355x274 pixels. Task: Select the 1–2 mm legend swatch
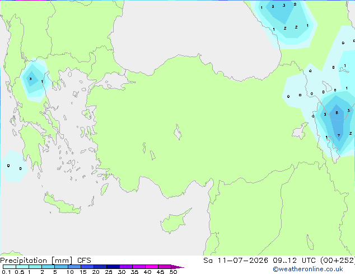point(35,267)
